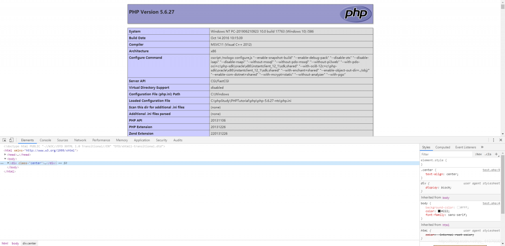Image resolution: width=505 pixels, height=246 pixels.
Task: Toggle .cls element classes panel
Action: coord(488,154)
